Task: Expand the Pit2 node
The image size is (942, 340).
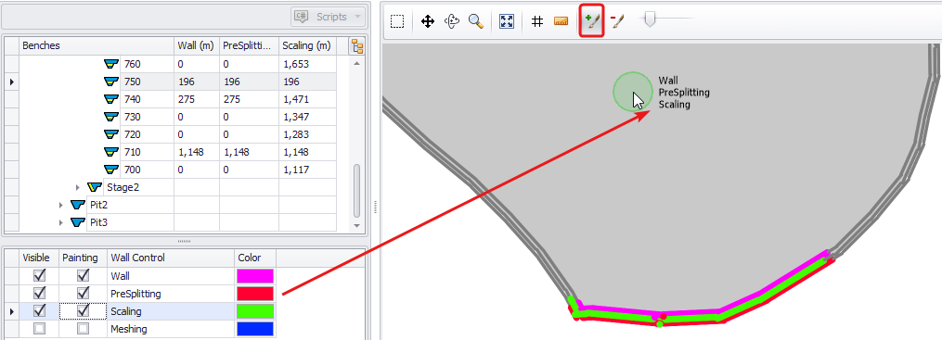Action: [60, 205]
